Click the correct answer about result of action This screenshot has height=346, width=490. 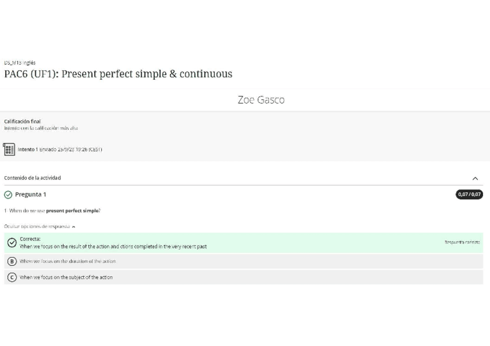click(x=113, y=247)
